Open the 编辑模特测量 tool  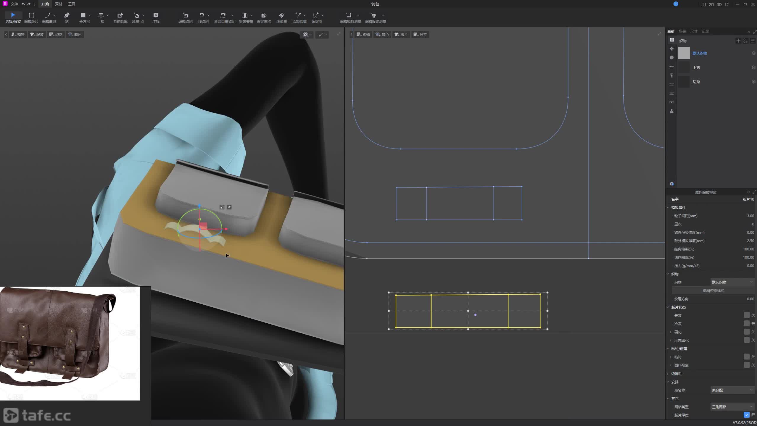click(x=350, y=17)
